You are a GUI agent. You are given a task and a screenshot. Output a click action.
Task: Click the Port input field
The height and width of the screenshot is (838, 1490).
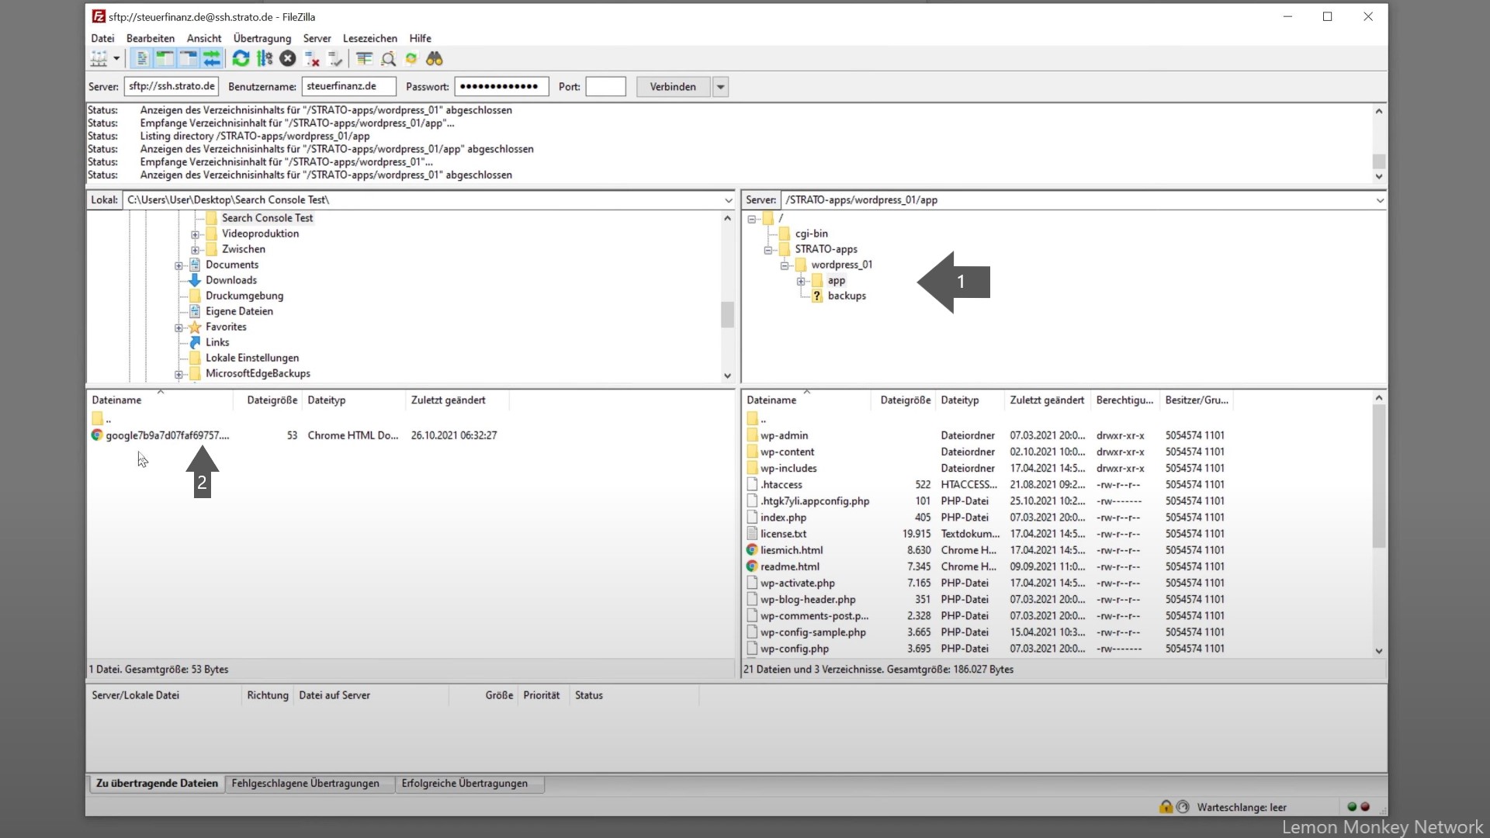606,86
